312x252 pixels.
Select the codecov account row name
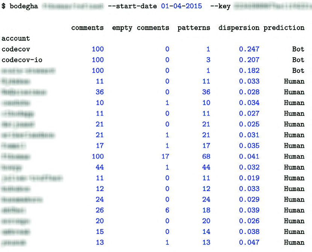click(x=15, y=49)
